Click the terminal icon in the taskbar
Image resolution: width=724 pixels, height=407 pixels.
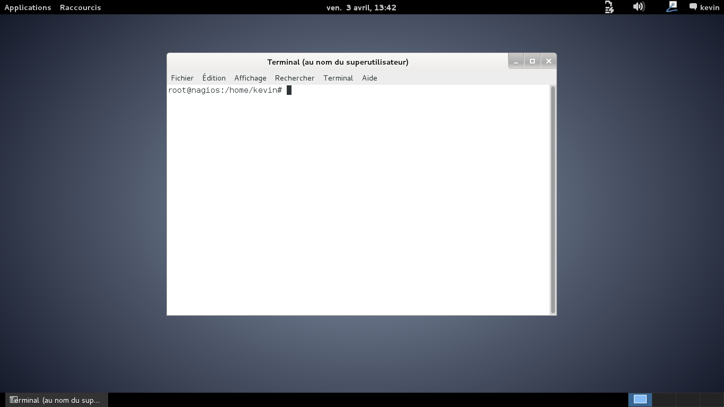[x=14, y=400]
